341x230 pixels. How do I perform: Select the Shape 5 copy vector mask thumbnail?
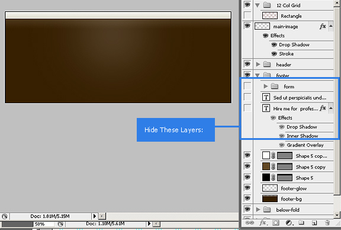[285, 167]
